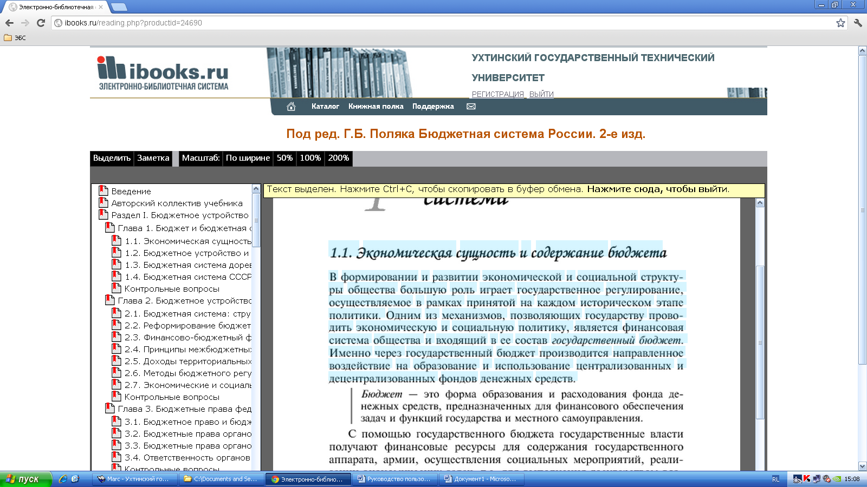This screenshot has height=487, width=867.
Task: Open 2.5. Доходы территориальных entry
Action: click(x=188, y=361)
